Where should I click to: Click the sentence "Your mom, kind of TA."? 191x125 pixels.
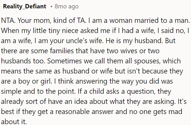coord(52,21)
